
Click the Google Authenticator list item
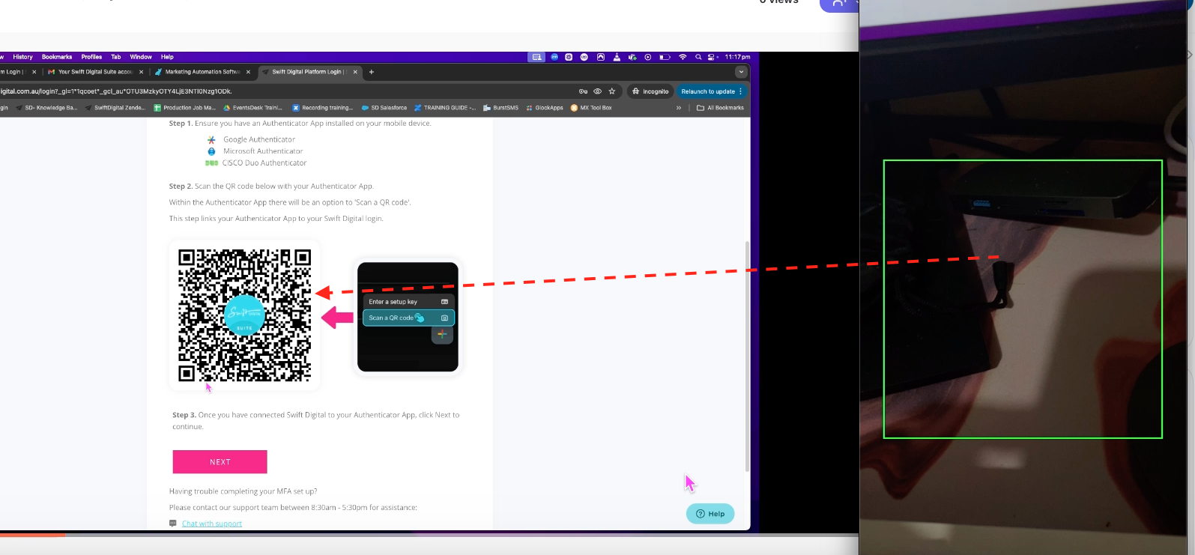(x=252, y=139)
